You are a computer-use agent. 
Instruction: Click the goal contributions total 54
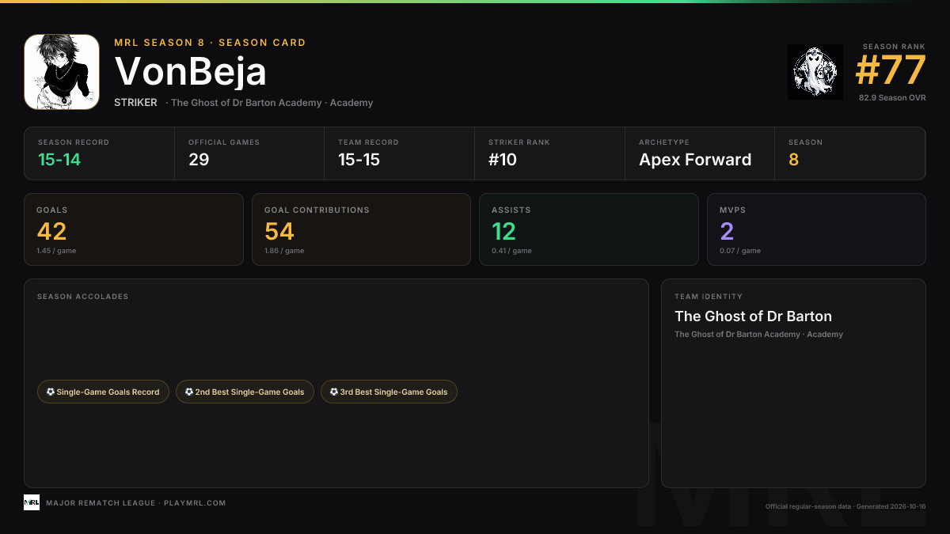point(279,231)
